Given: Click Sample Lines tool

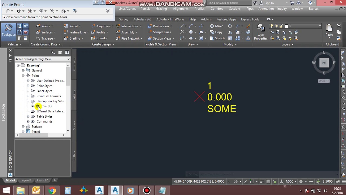Looking at the screenshot, I should click(x=159, y=32).
